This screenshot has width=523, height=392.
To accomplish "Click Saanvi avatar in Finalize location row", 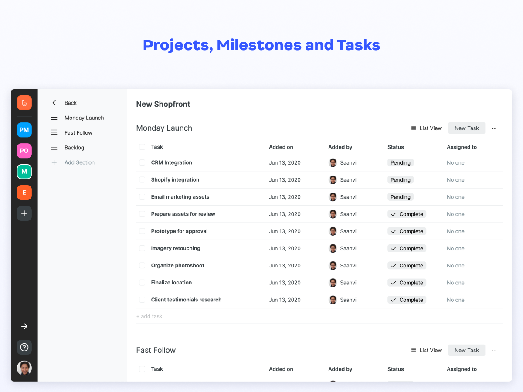I will pos(333,283).
